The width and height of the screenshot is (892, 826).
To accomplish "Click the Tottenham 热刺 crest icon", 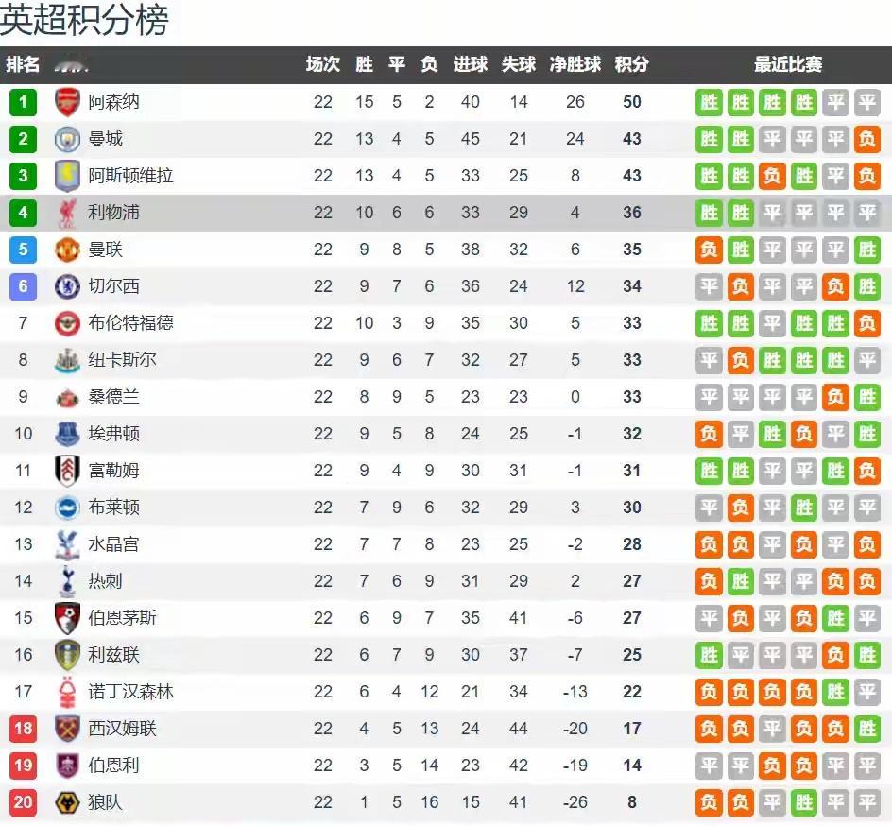I will point(68,581).
